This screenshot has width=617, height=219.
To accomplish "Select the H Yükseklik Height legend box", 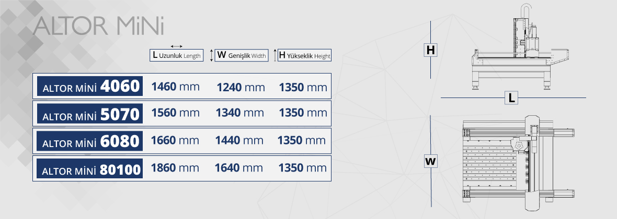I will (304, 55).
